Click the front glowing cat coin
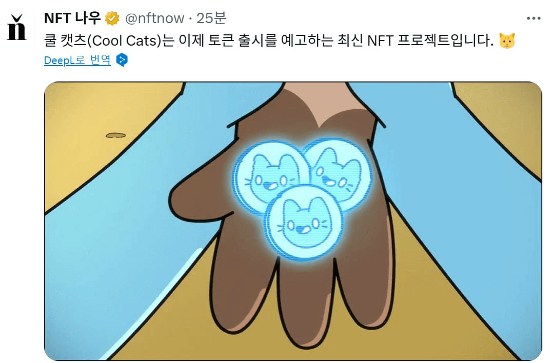 point(304,223)
